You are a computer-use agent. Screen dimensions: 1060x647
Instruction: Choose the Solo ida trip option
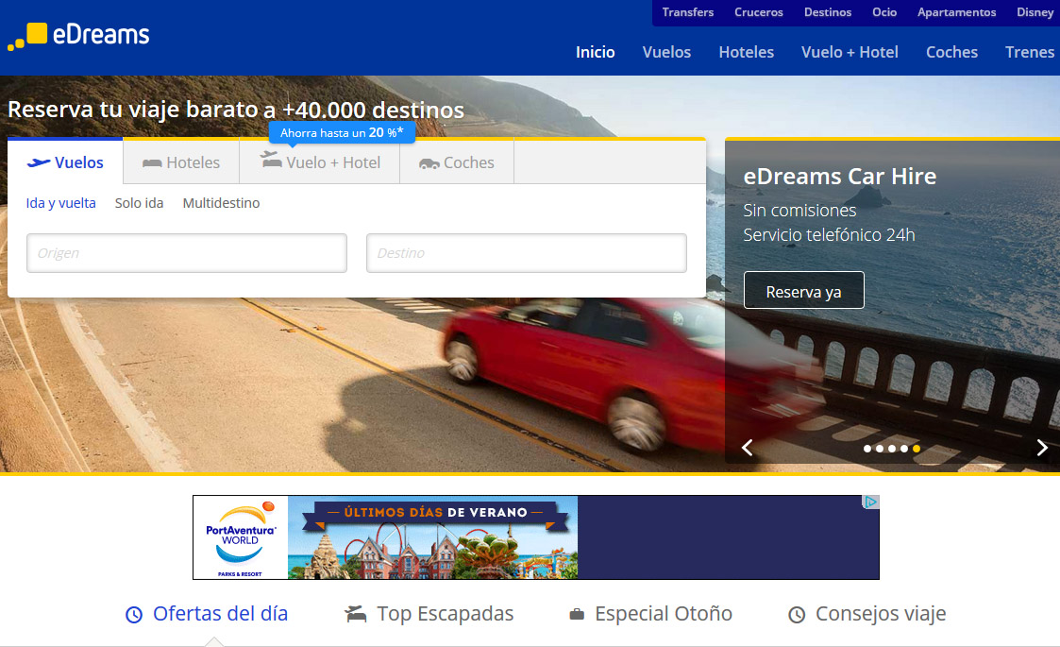coord(139,203)
